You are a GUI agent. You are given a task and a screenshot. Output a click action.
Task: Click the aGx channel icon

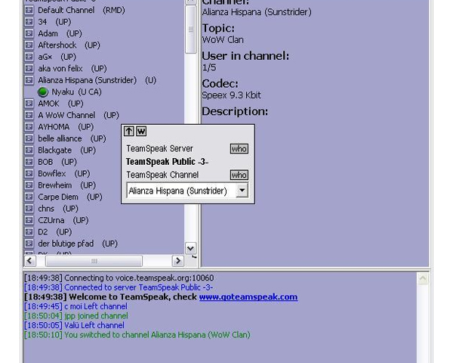click(29, 57)
